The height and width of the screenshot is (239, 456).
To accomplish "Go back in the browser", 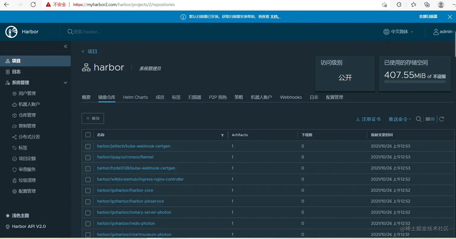I will (x=6, y=5).
